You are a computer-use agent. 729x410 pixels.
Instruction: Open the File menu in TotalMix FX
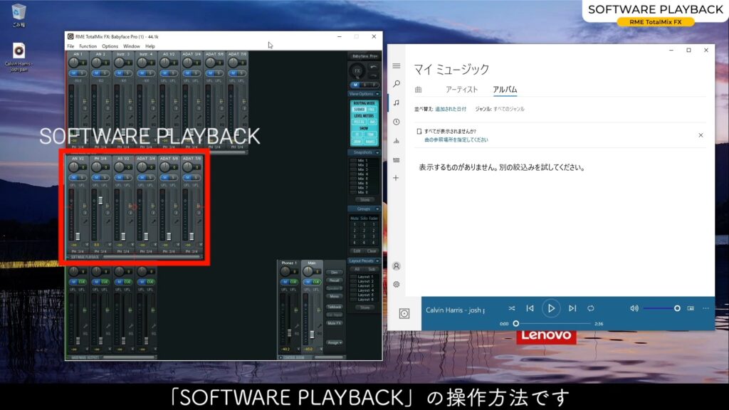[70, 46]
